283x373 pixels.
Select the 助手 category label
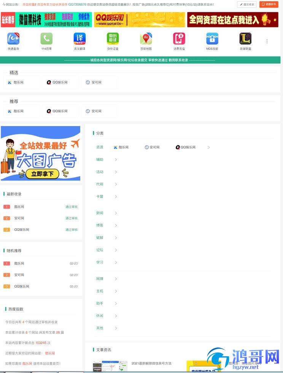point(100,303)
